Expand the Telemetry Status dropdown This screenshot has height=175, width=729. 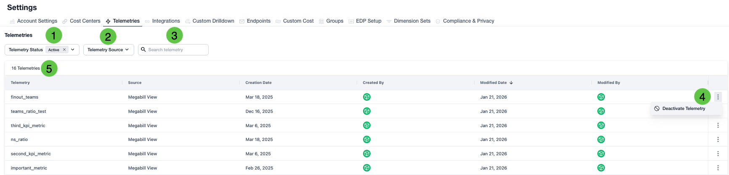[73, 50]
